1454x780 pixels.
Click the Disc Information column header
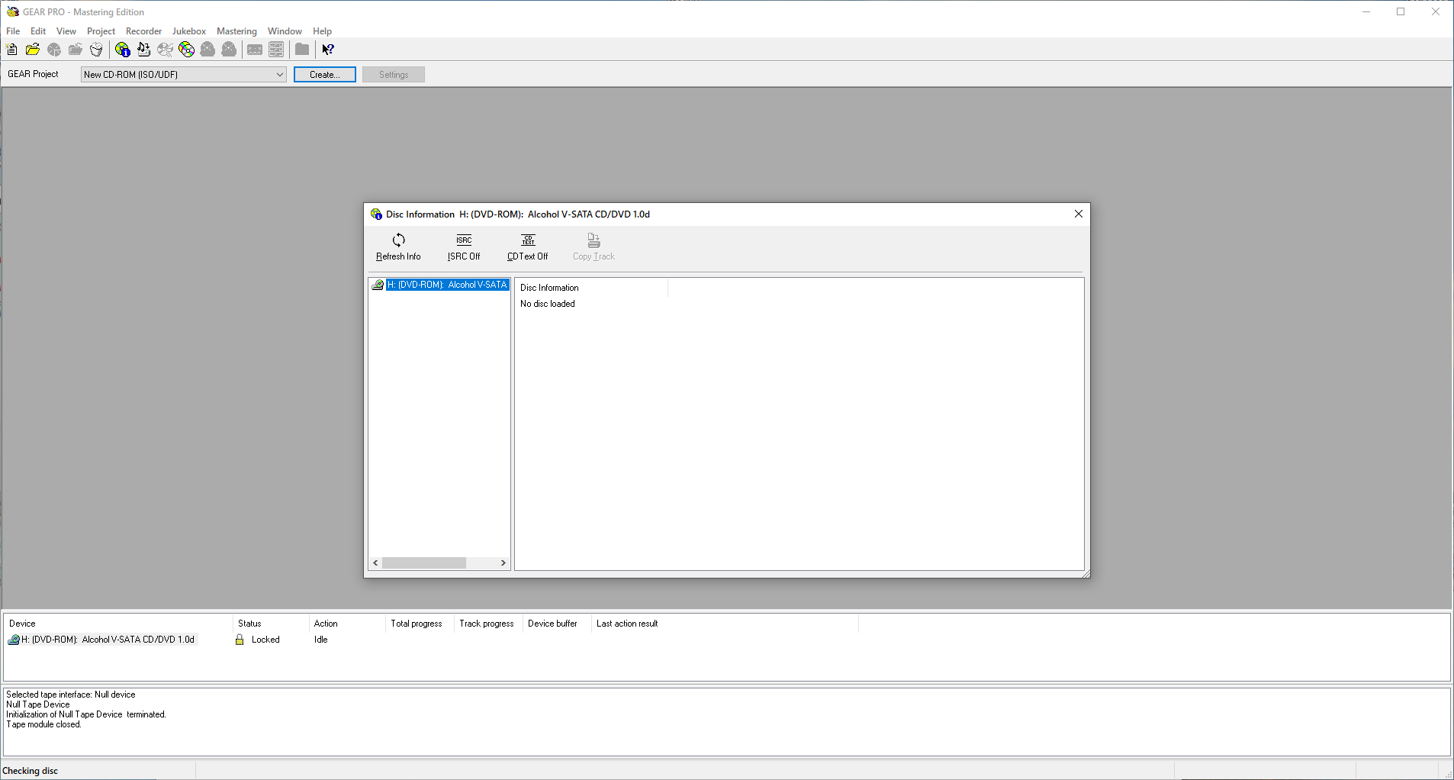pyautogui.click(x=592, y=288)
